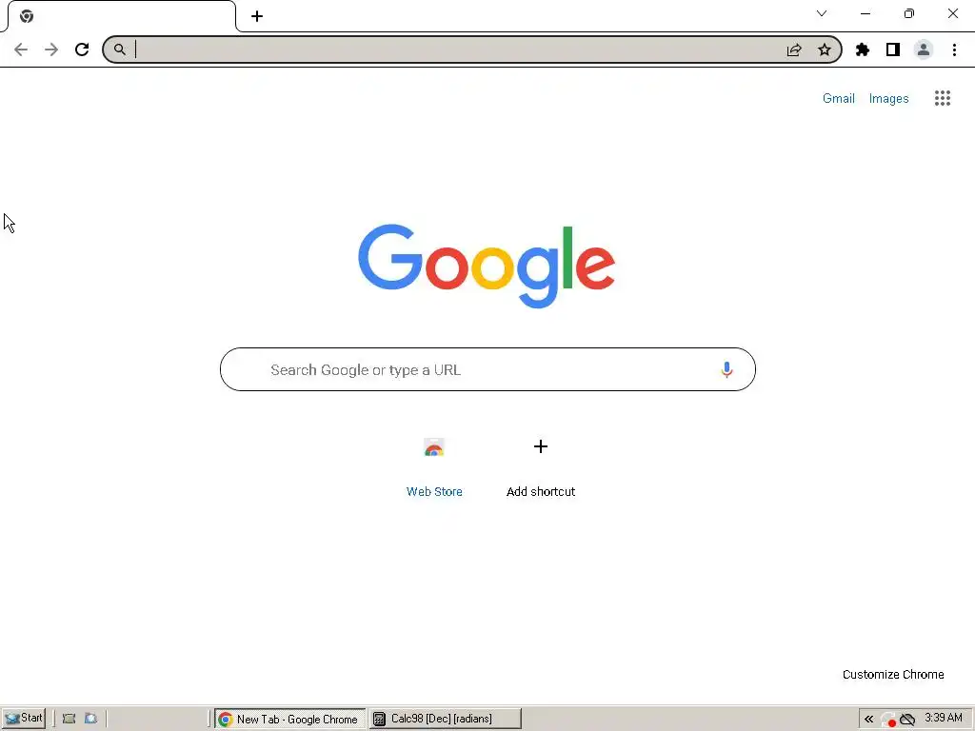Click the address bar search magnifier icon

(119, 49)
